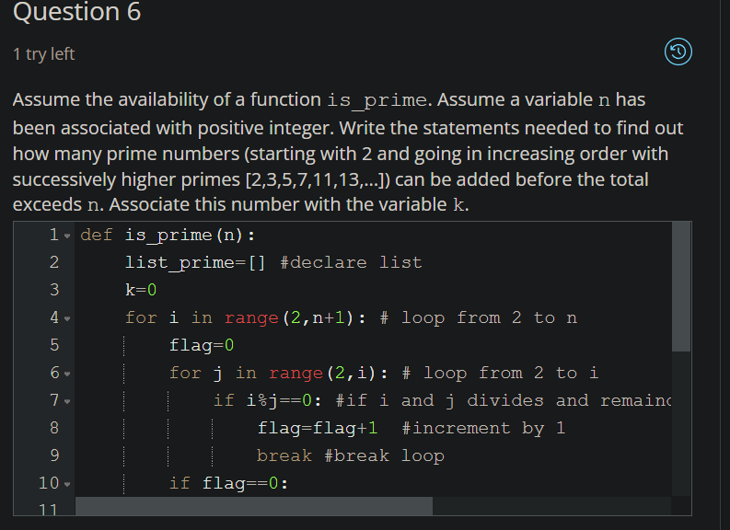Open the answer history clock icon

click(678, 52)
